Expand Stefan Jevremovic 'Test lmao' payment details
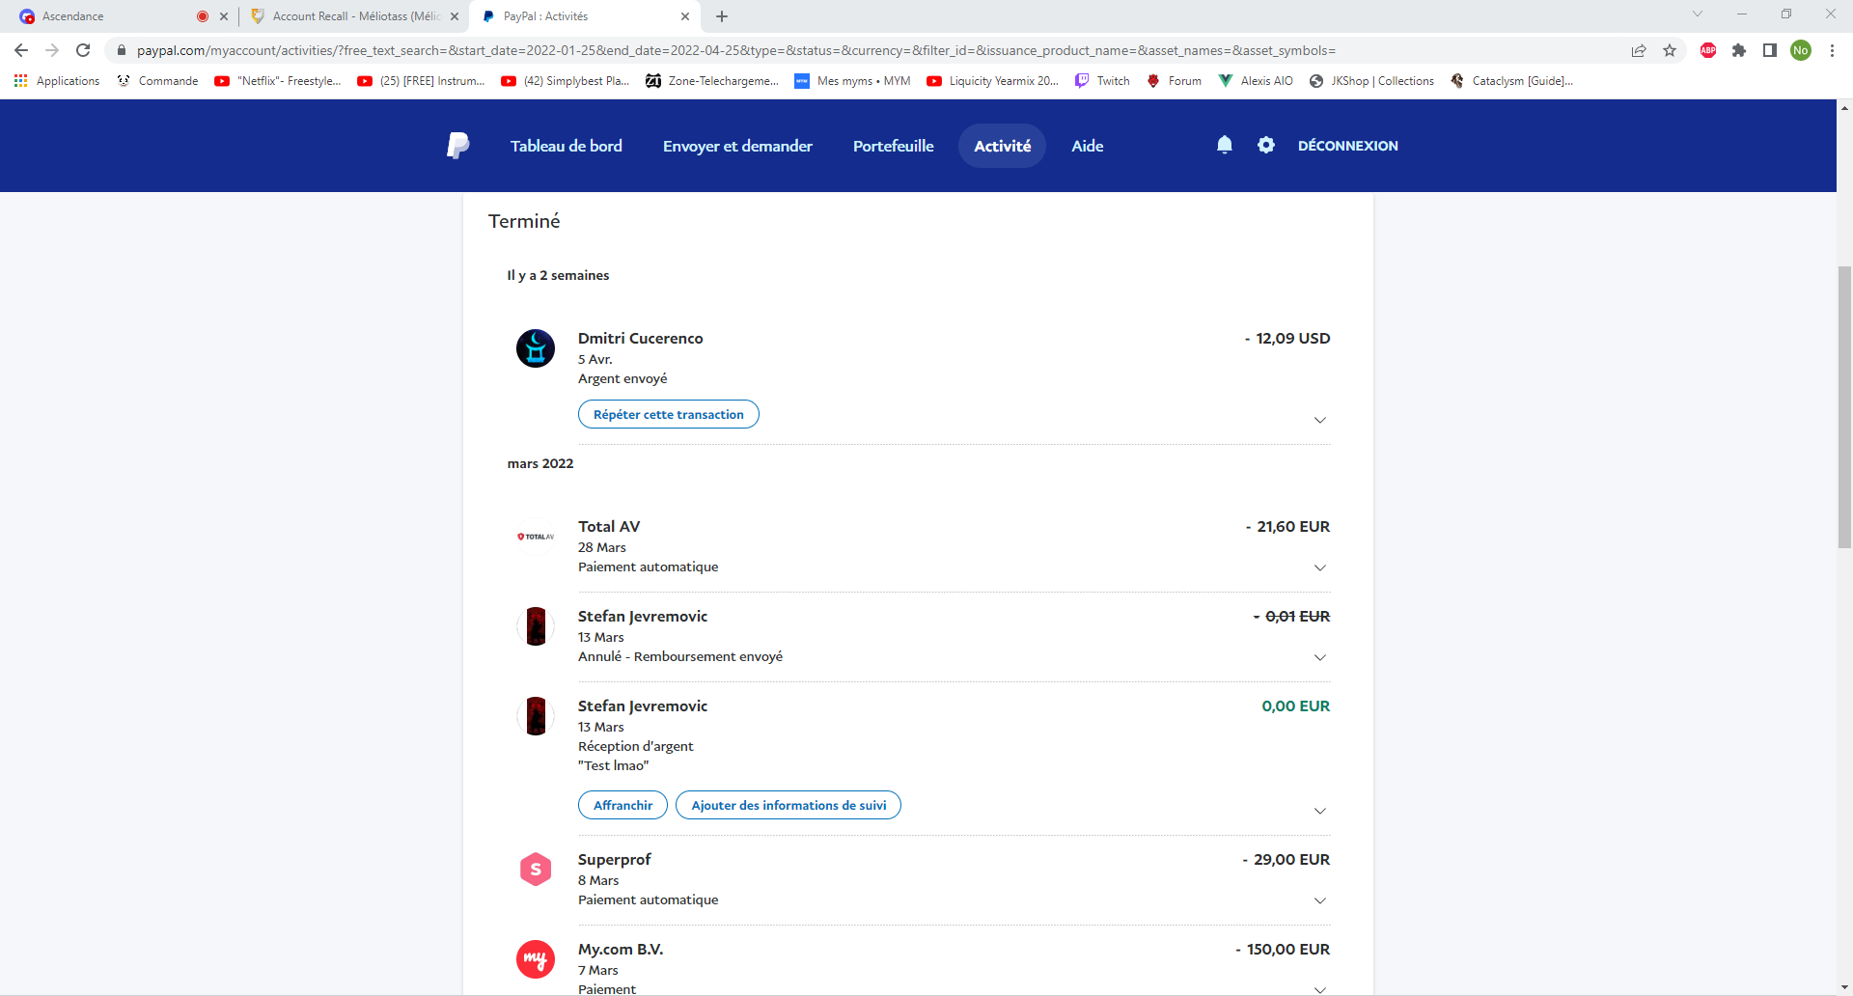The height and width of the screenshot is (996, 1853). pyautogui.click(x=1320, y=811)
